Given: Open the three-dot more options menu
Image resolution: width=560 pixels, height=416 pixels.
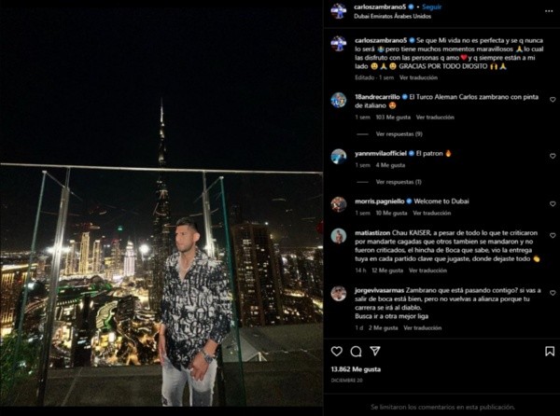Looking at the screenshot, I should (549, 11).
